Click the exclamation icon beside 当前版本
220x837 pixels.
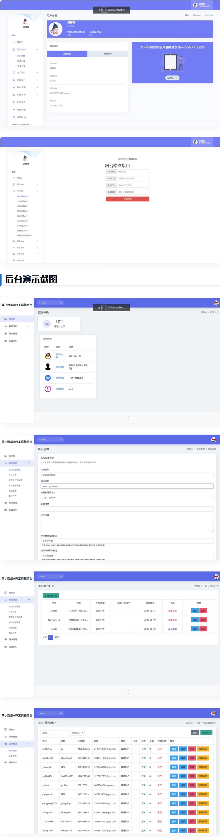[48, 389]
